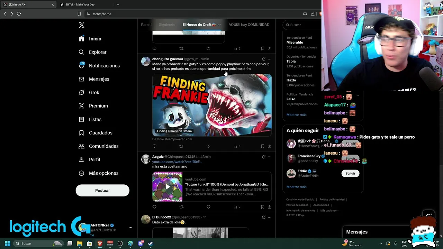Open Política de Privacidad footer link

332,200
